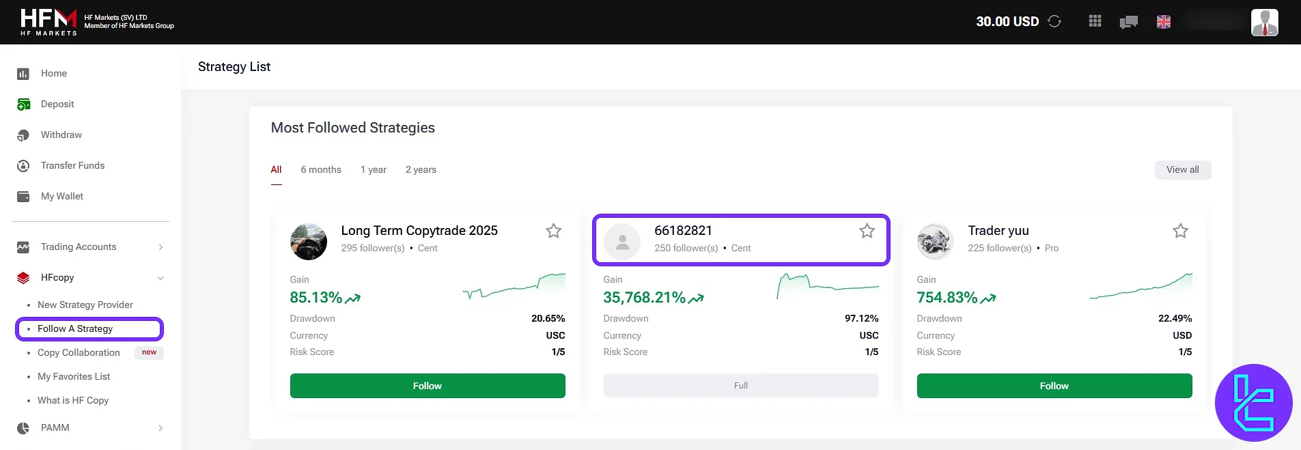The width and height of the screenshot is (1301, 450).
Task: Click the 225 follower(s) text
Action: click(x=1000, y=249)
